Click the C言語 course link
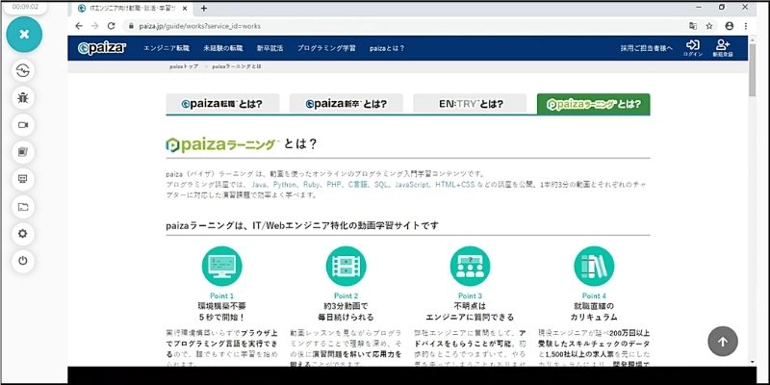This screenshot has width=770, height=385. coord(357,185)
